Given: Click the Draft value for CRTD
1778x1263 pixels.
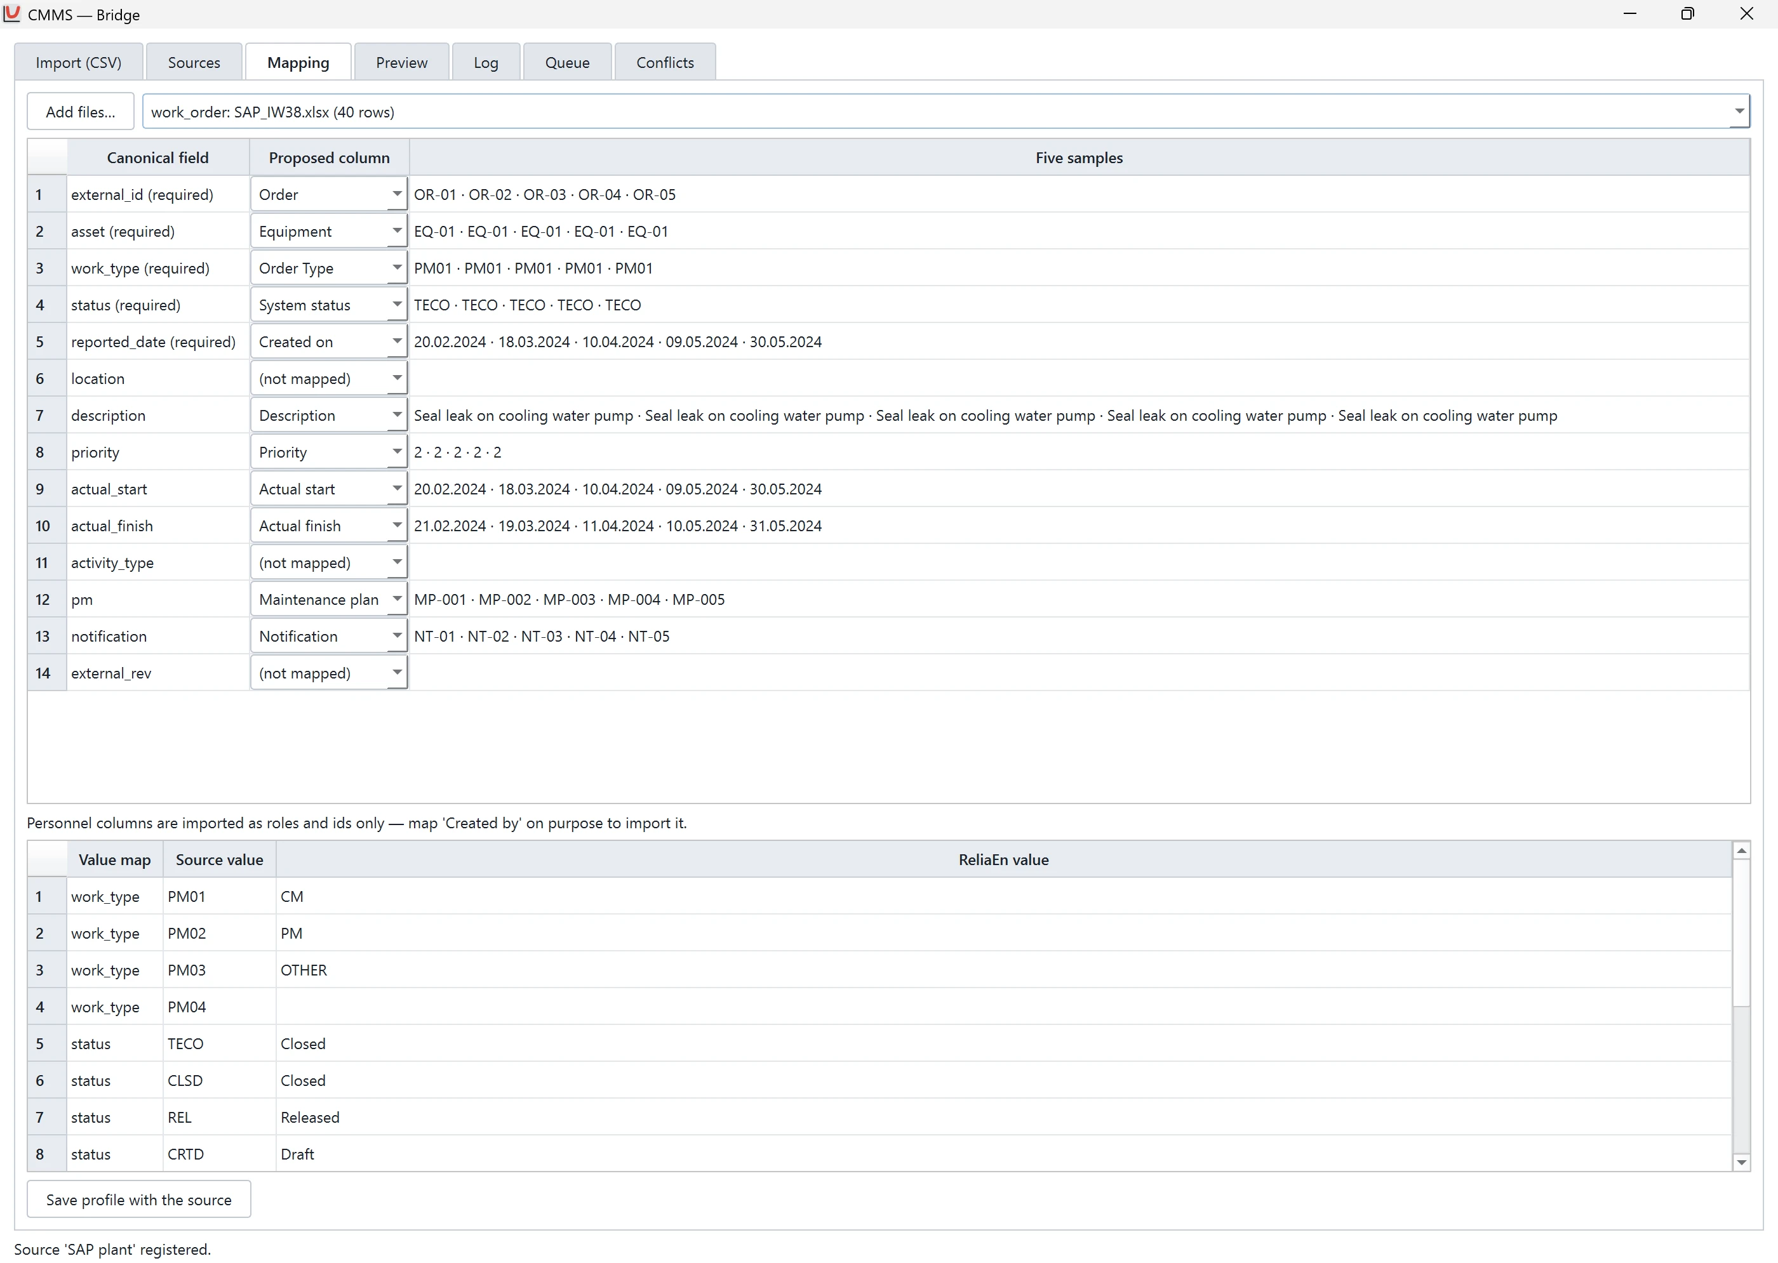Looking at the screenshot, I should [x=1003, y=1153].
